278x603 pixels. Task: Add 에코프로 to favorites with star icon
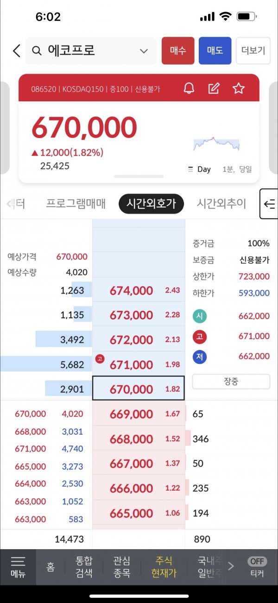coord(239,88)
